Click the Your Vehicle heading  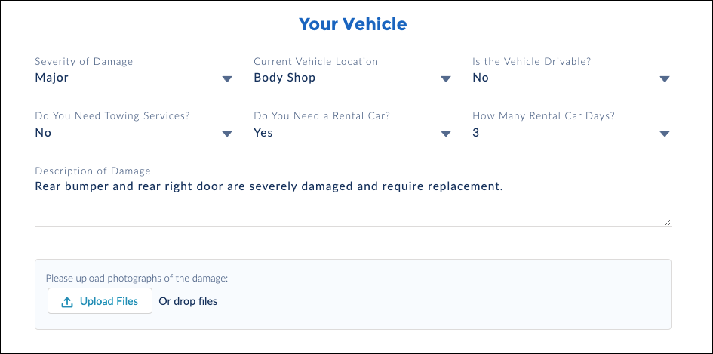[353, 24]
